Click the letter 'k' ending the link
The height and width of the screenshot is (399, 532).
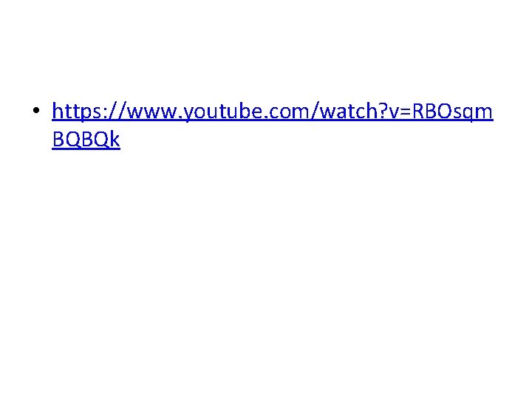115,138
